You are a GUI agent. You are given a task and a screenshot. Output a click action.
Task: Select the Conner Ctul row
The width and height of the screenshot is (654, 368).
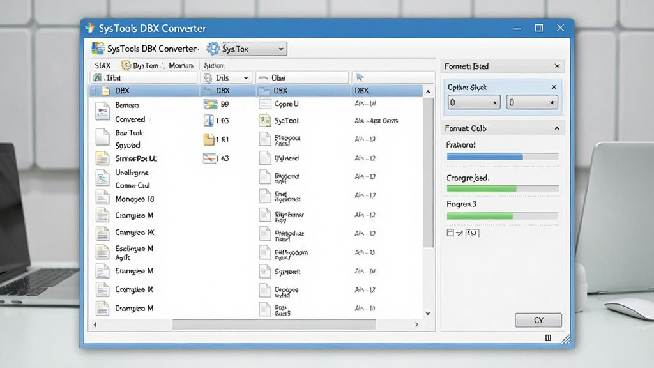click(133, 185)
